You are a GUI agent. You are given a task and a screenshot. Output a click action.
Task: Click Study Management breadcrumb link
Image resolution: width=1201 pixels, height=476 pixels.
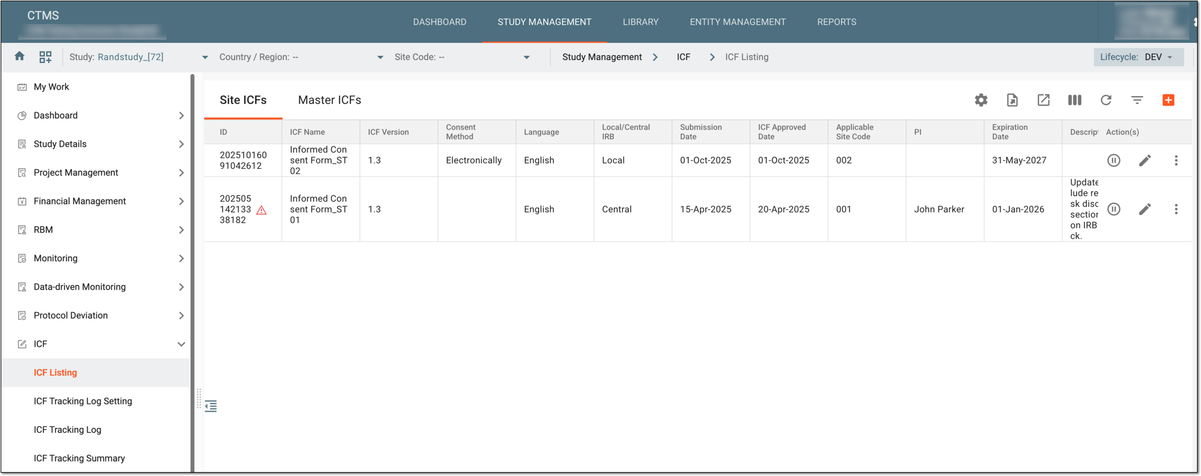pyautogui.click(x=602, y=57)
